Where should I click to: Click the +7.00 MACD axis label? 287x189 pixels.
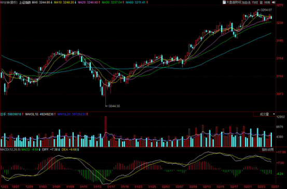click(x=280, y=163)
